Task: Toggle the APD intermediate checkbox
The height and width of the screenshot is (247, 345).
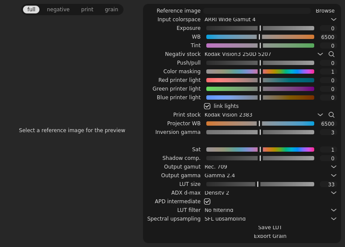Action: 207,201
